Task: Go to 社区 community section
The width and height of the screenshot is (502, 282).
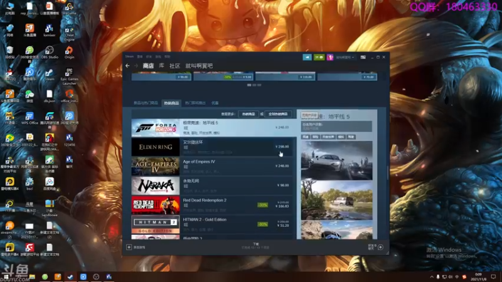Action: 174,66
